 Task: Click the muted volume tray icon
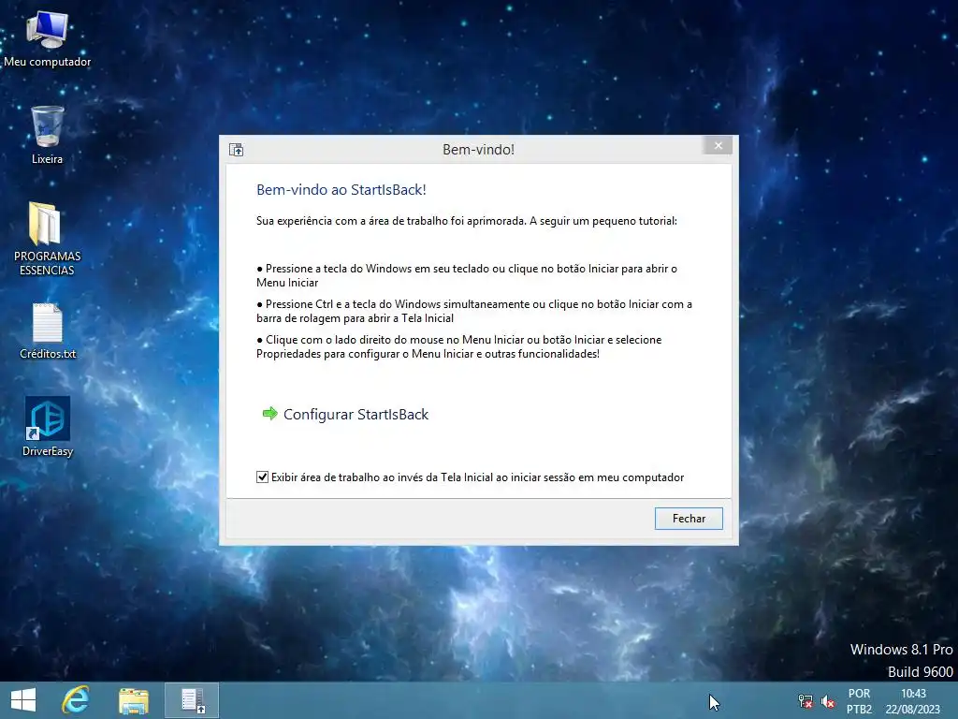pos(828,701)
